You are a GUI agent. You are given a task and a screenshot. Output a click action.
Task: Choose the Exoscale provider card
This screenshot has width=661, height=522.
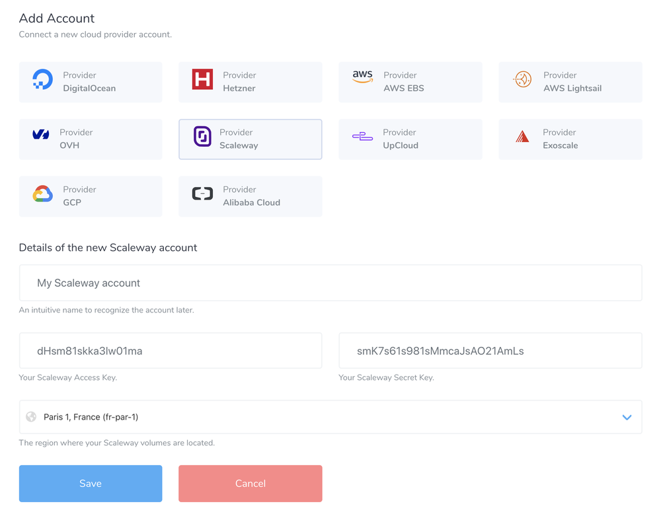click(x=570, y=139)
